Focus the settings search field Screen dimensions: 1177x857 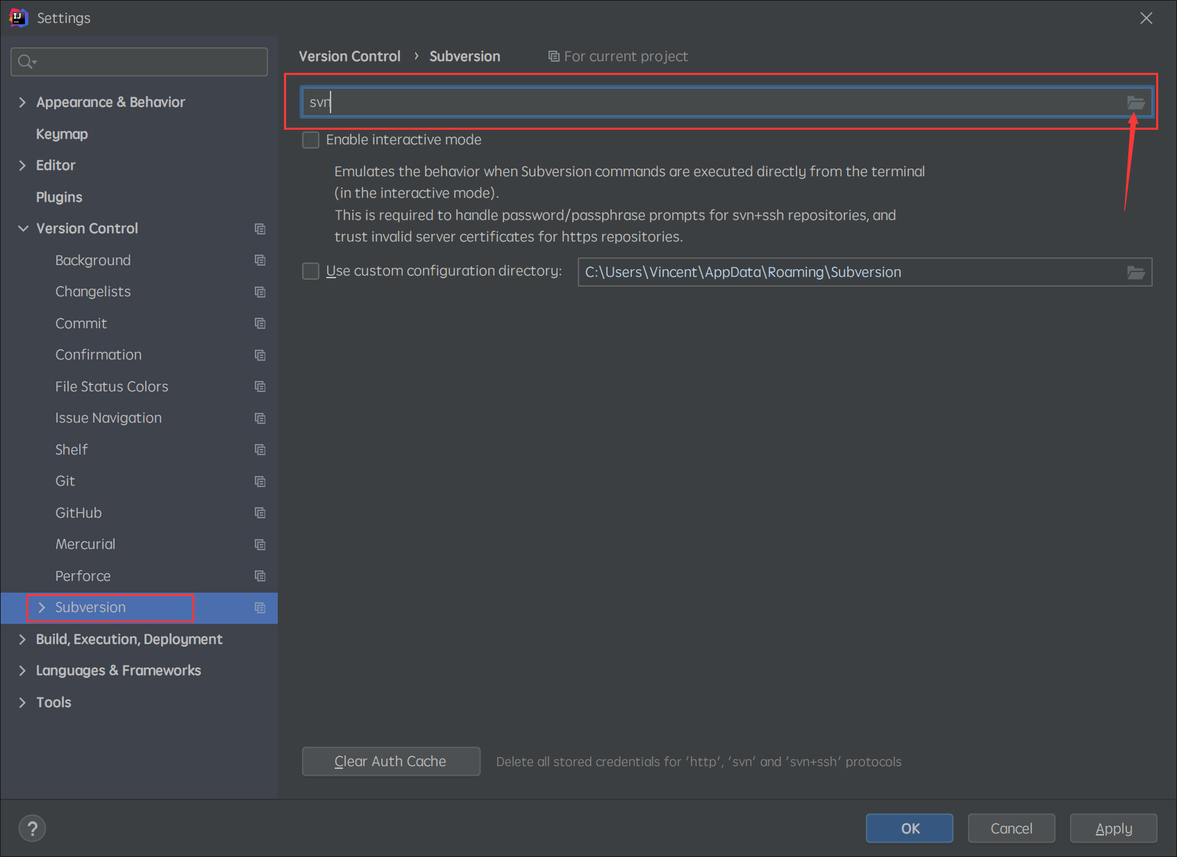click(139, 62)
